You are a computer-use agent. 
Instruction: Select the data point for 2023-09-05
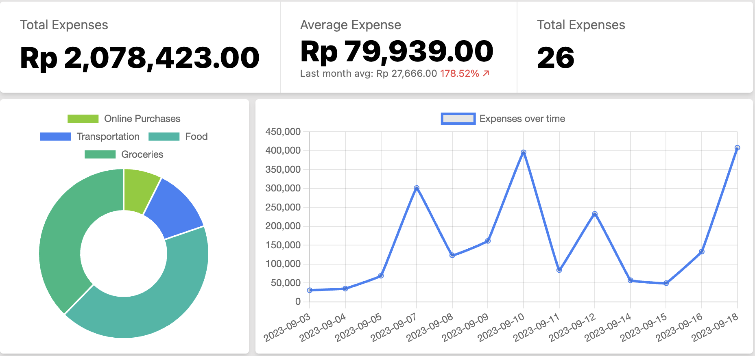[x=381, y=276]
